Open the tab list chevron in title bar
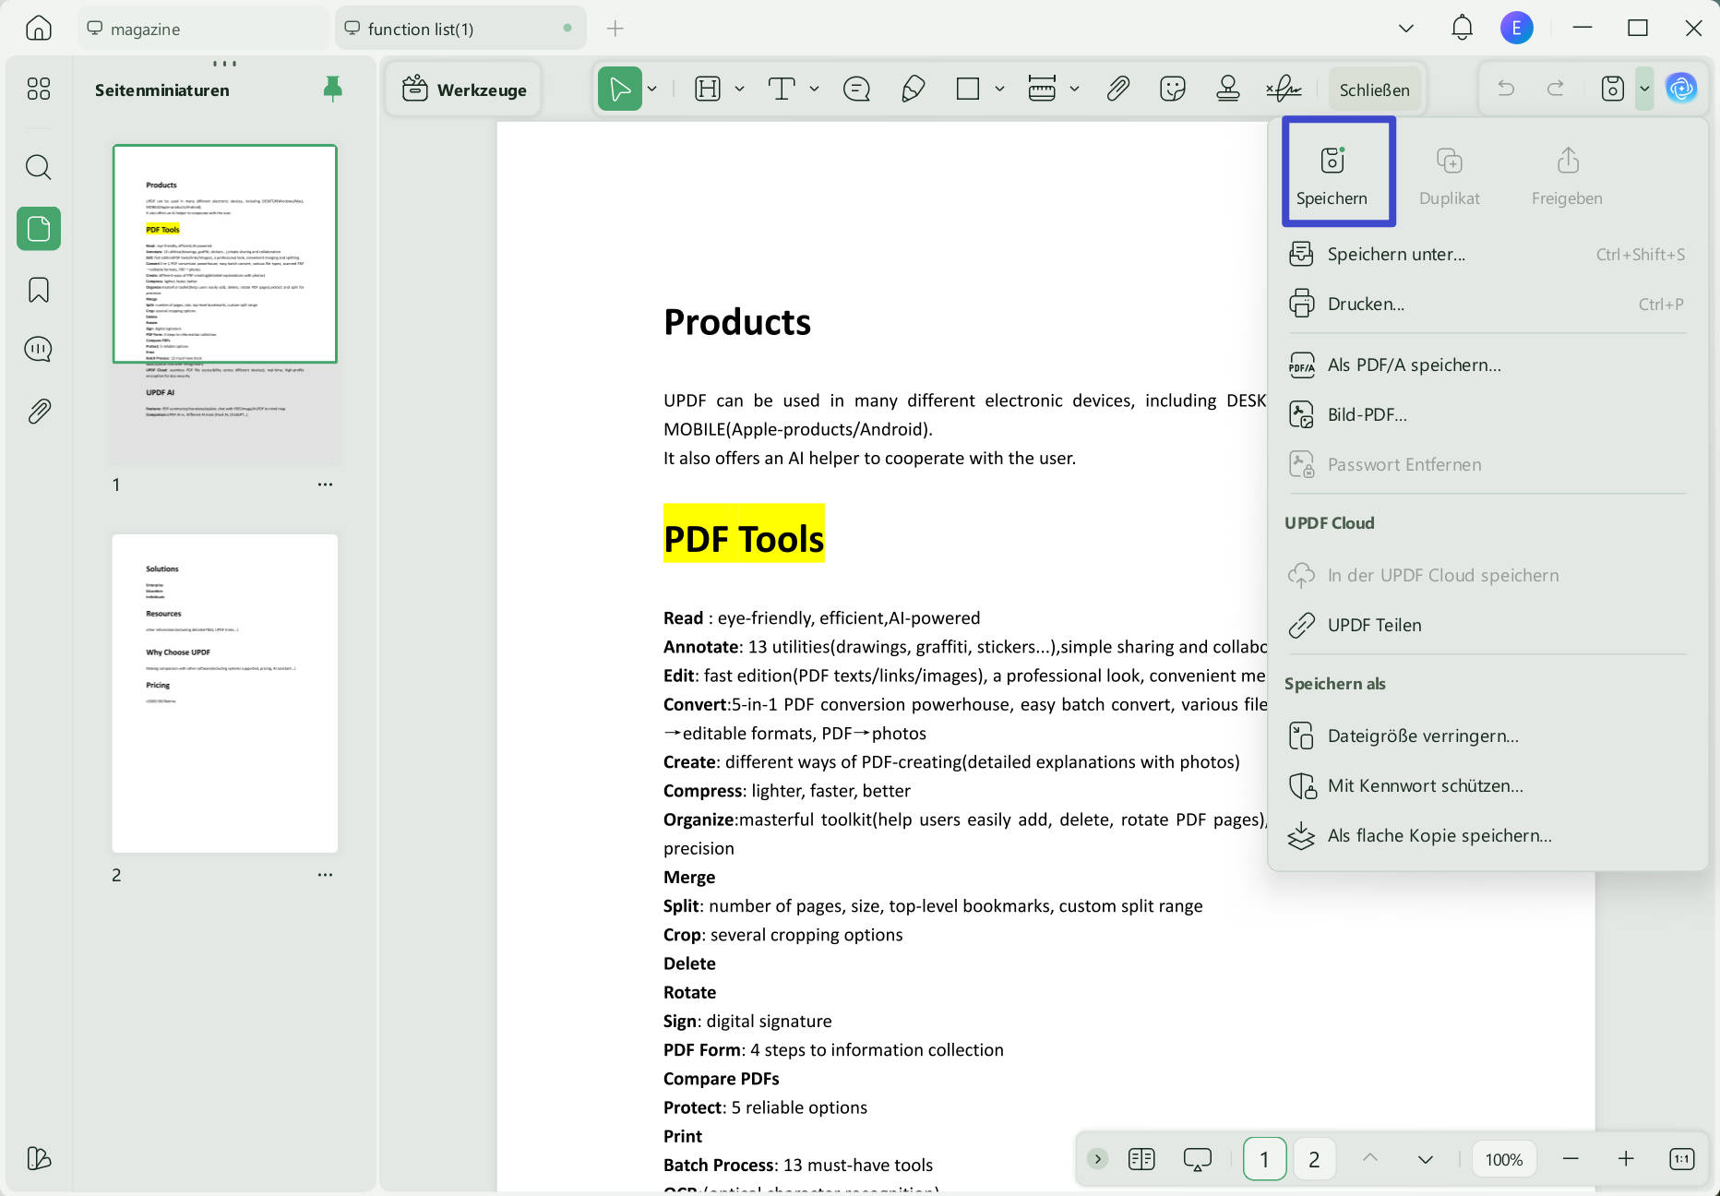Viewport: 1720px width, 1196px height. pos(1406,29)
